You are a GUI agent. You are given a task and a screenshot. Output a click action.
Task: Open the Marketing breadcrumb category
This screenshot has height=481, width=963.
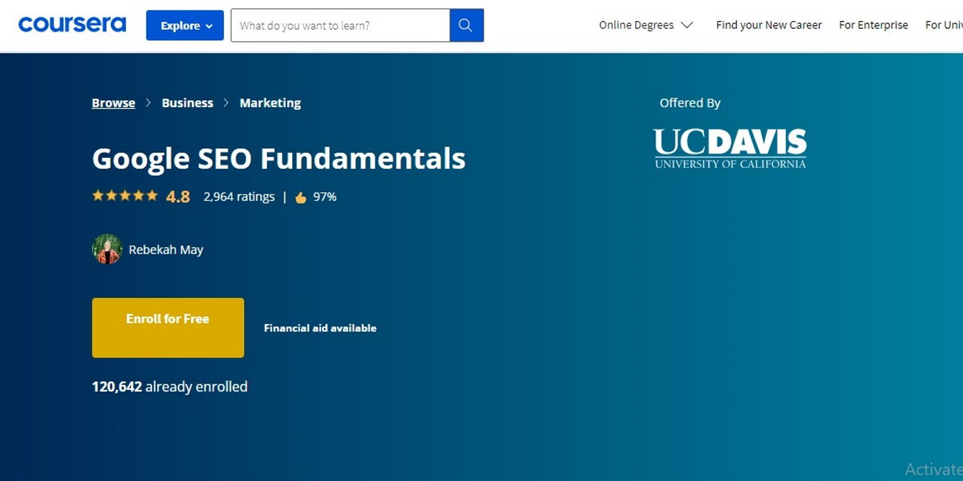pos(270,103)
